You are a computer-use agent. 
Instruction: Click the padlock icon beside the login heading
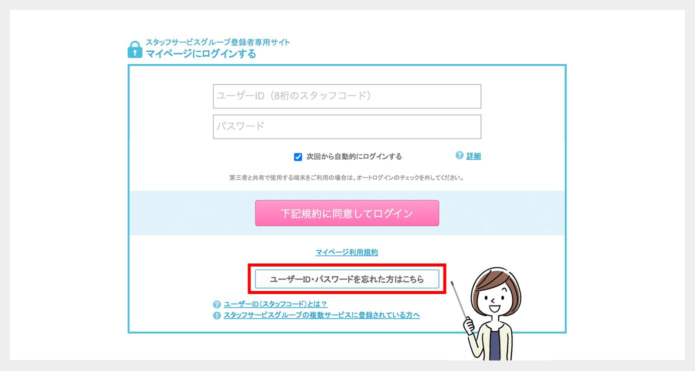click(x=134, y=49)
